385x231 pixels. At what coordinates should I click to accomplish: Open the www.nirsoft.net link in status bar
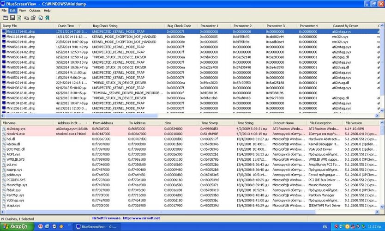tap(141, 218)
